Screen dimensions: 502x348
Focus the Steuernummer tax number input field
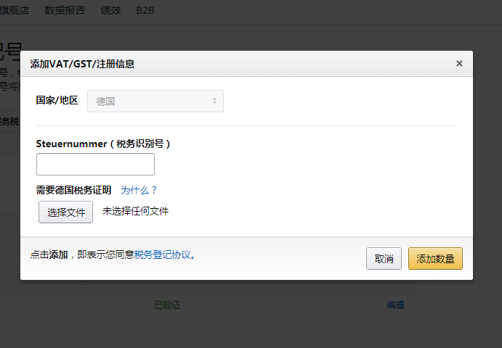click(x=95, y=165)
